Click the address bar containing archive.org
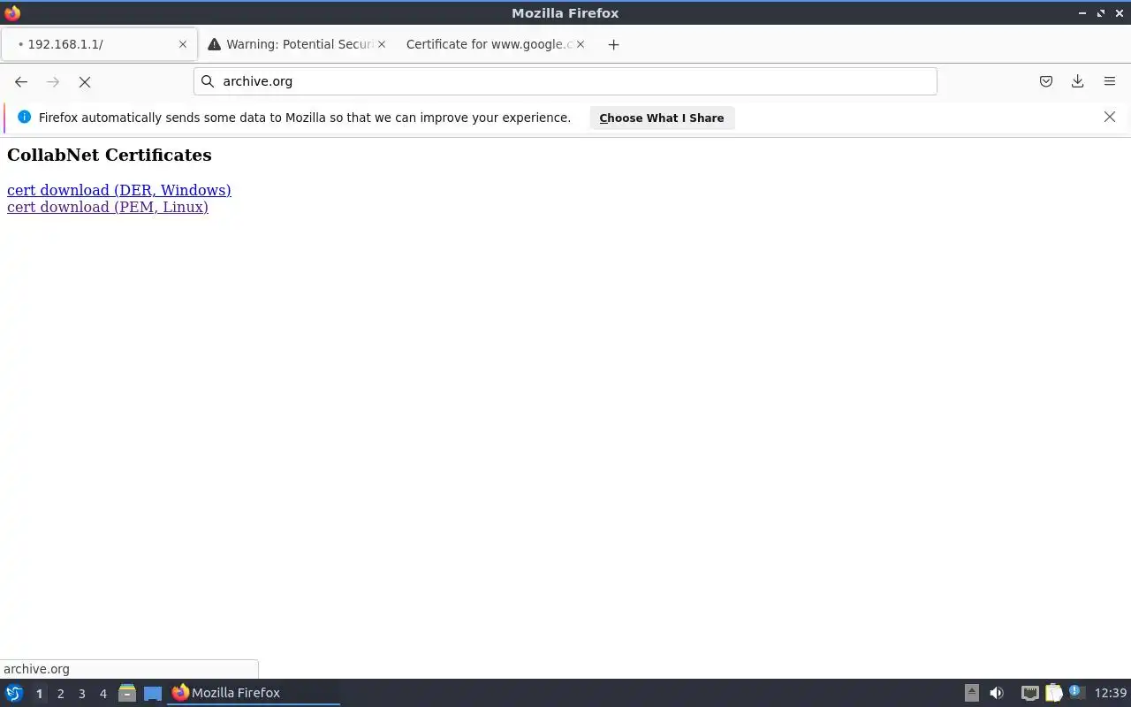The width and height of the screenshot is (1131, 707). tap(565, 81)
